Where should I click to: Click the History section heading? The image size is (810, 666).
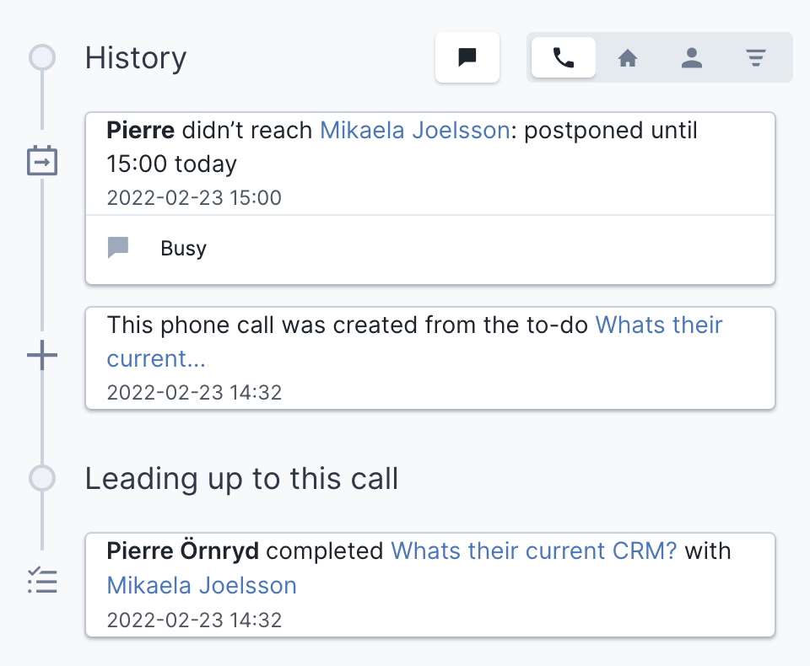pos(135,58)
